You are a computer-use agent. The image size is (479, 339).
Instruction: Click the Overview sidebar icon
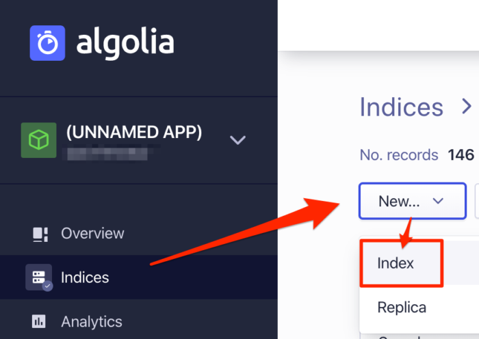coord(40,234)
